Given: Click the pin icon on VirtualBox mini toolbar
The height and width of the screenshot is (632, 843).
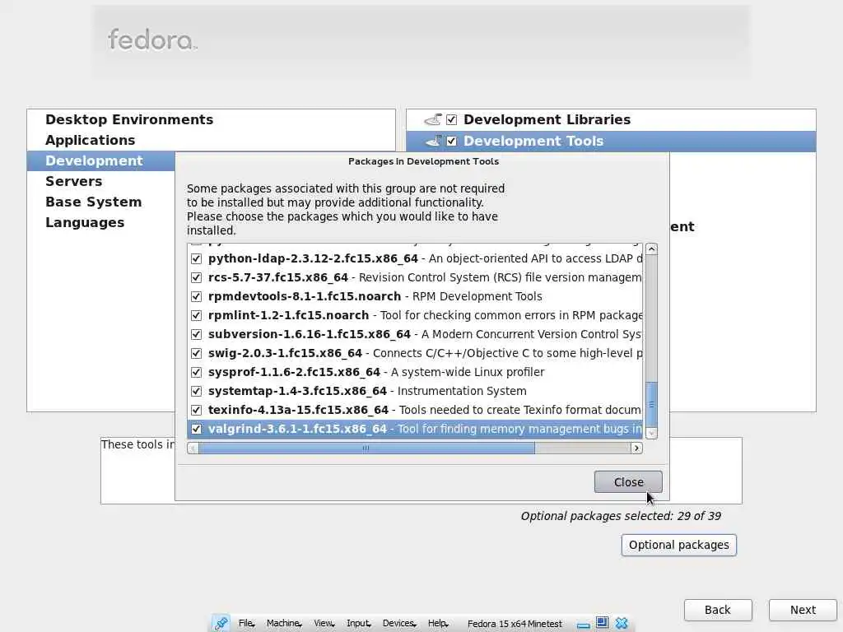Looking at the screenshot, I should 221,623.
